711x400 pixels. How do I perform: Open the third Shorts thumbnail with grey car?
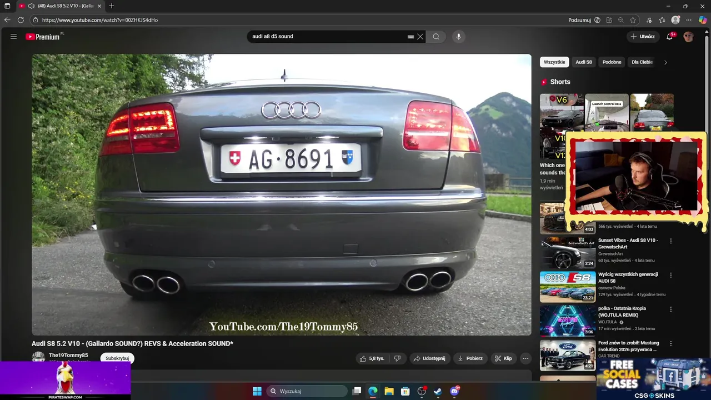(652, 113)
